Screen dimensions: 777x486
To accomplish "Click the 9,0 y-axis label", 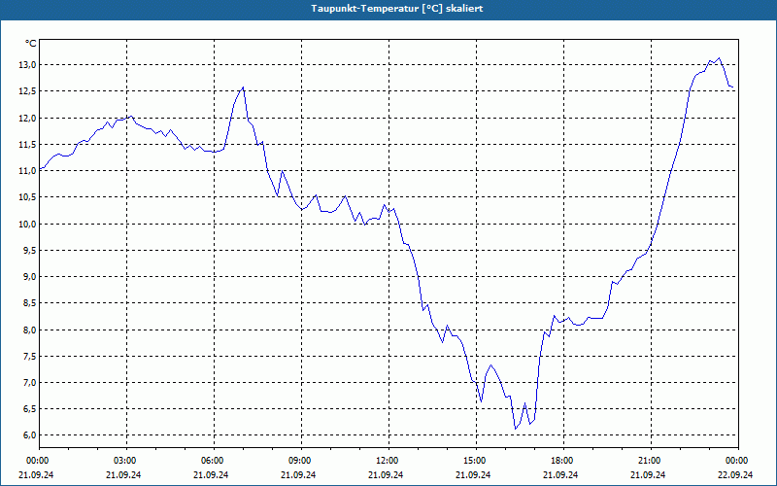I will [29, 277].
